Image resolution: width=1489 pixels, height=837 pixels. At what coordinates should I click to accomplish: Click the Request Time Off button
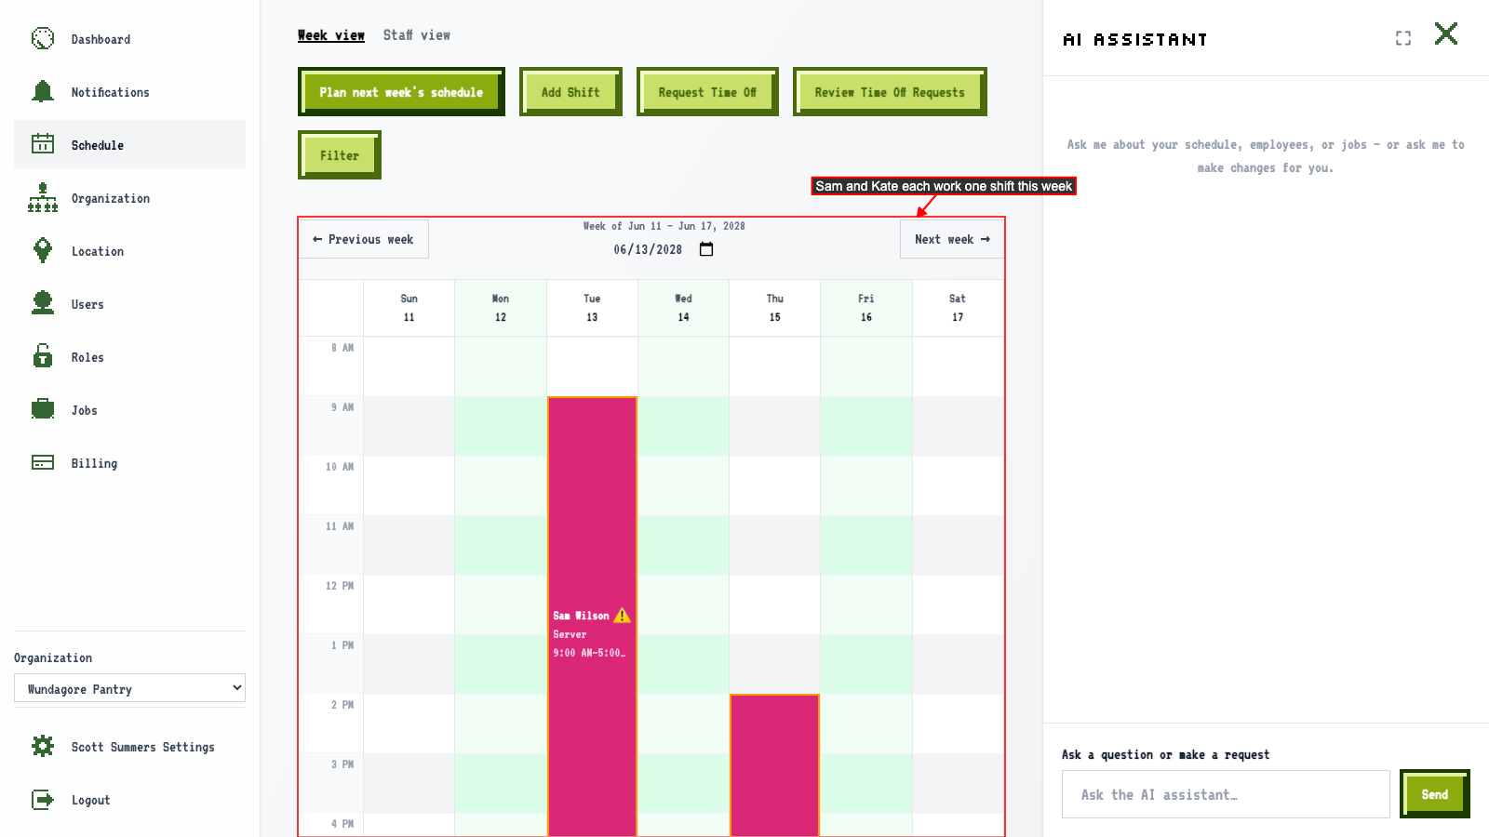click(x=707, y=92)
